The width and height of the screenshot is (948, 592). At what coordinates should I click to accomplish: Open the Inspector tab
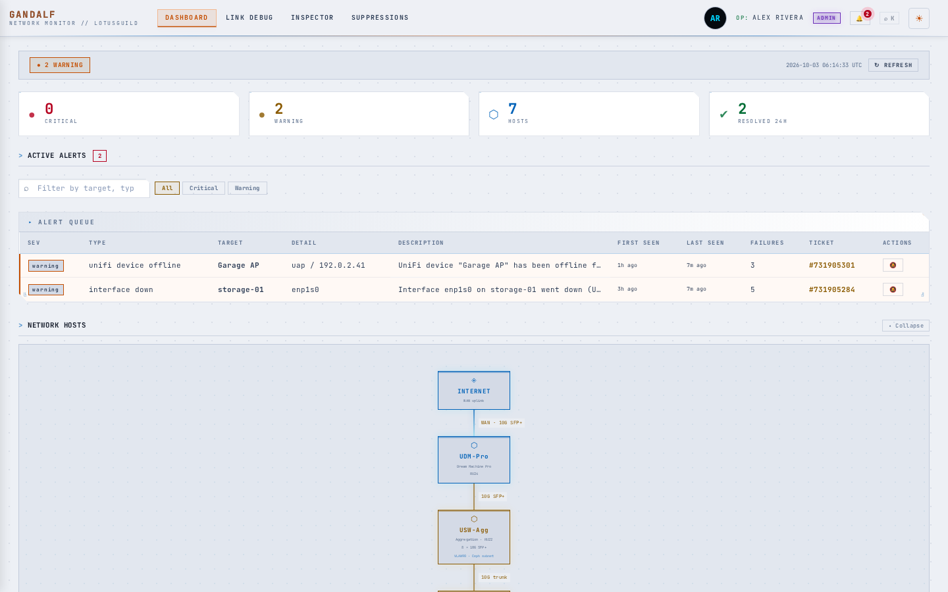pos(312,18)
